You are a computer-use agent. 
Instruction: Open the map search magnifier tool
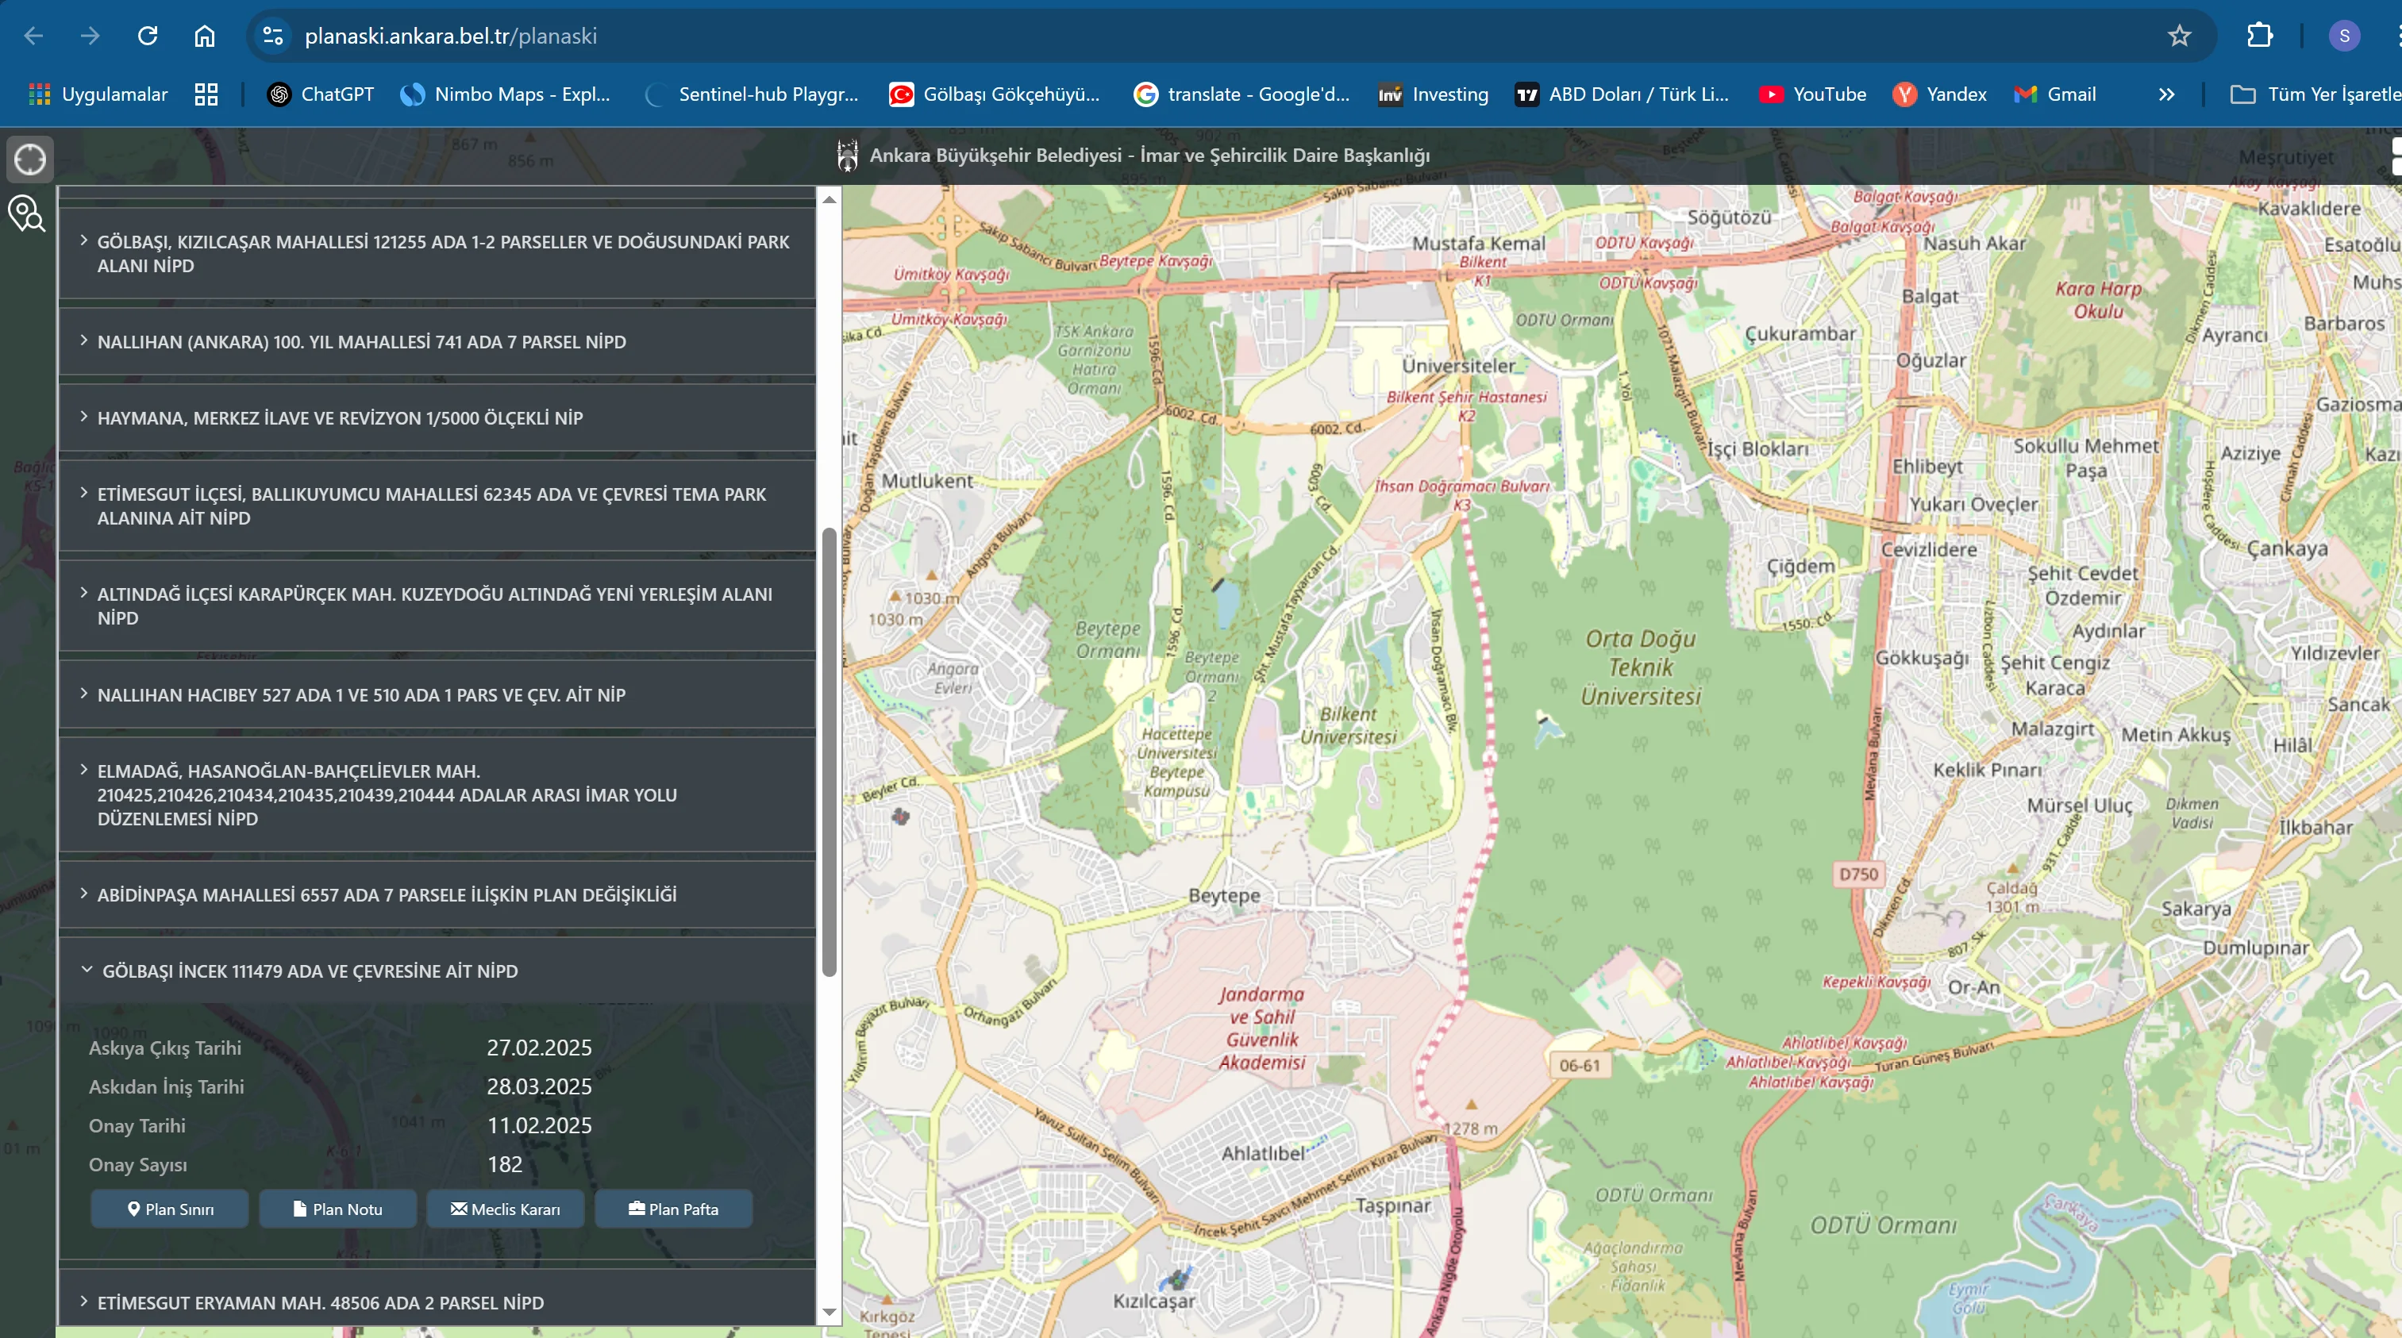(26, 213)
